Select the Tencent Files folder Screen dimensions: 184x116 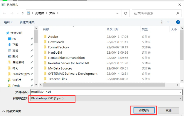(x=57, y=79)
